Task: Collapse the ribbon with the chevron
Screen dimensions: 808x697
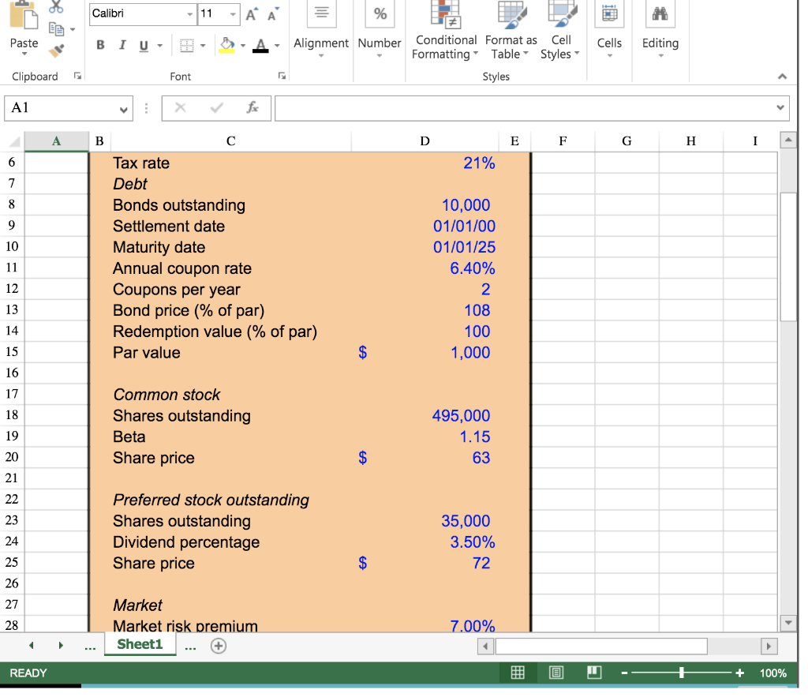Action: pyautogui.click(x=782, y=76)
